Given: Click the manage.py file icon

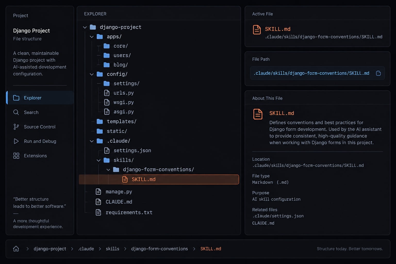Looking at the screenshot, I should pyautogui.click(x=98, y=192).
